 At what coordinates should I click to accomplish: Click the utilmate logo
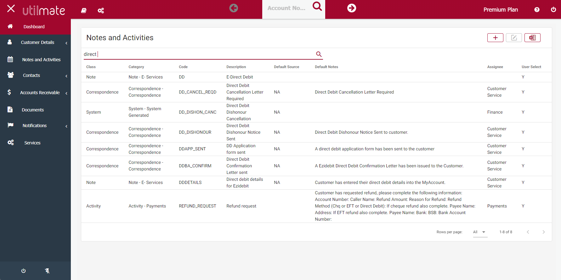(44, 10)
